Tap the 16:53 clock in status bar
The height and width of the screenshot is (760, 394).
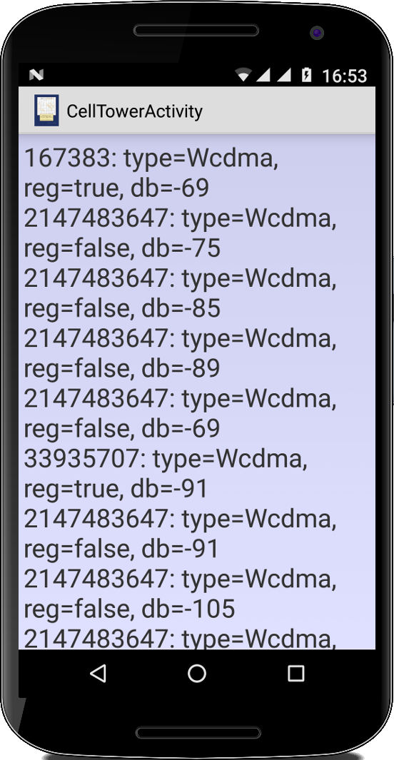345,76
